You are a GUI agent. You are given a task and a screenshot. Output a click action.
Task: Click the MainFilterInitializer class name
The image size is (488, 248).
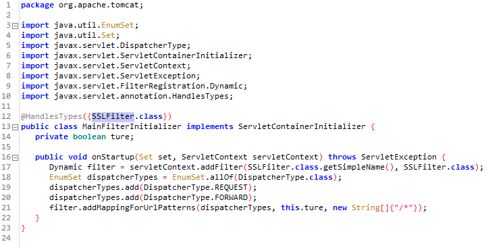pos(132,126)
